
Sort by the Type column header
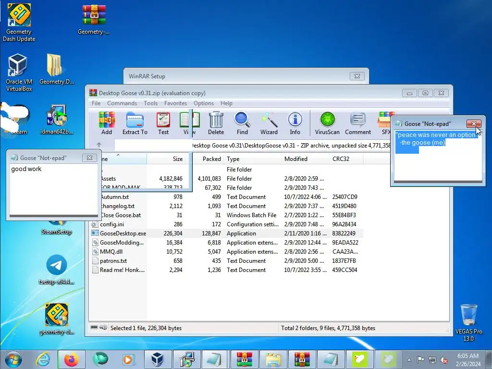pyautogui.click(x=253, y=159)
